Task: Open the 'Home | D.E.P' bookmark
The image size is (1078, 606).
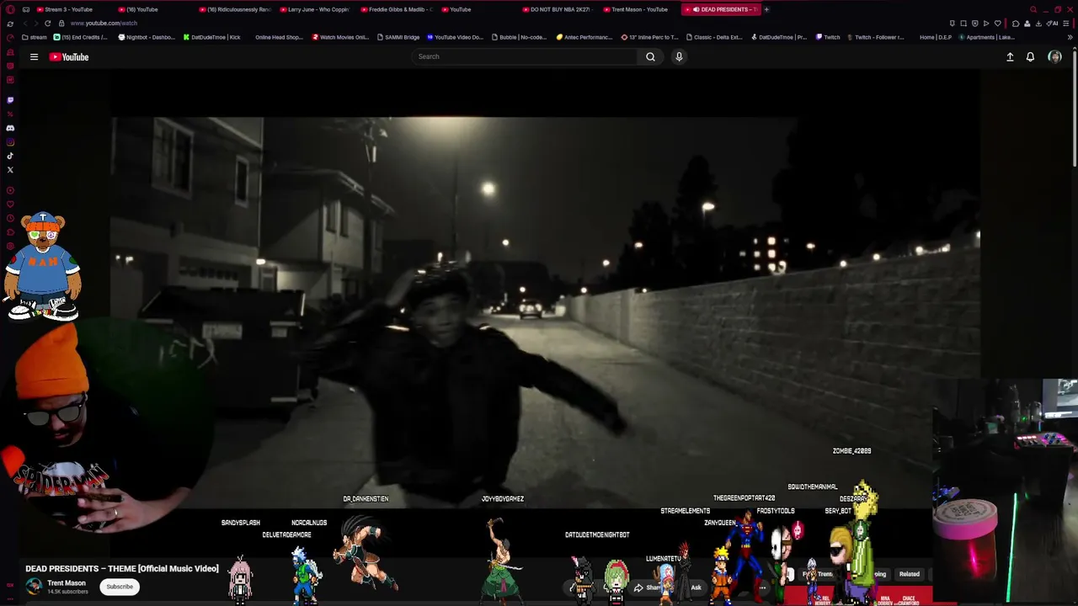Action: (x=935, y=37)
